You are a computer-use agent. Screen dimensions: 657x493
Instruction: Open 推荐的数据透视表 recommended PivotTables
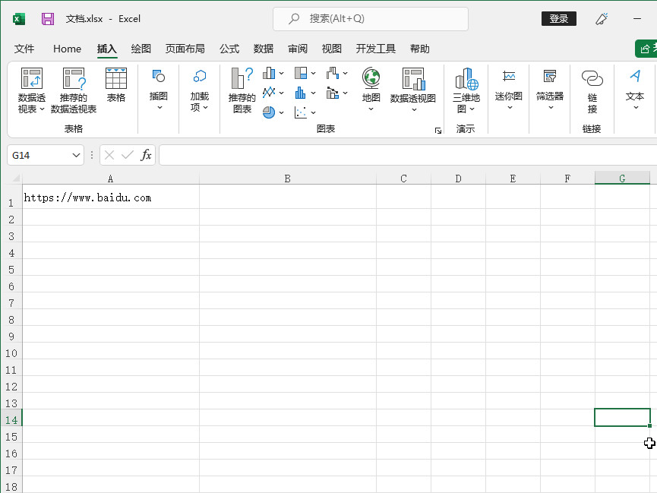74,90
